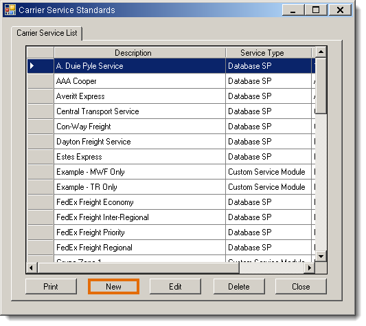Select the Central Transport Service row
Image resolution: width=366 pixels, height=326 pixels.
(171, 111)
